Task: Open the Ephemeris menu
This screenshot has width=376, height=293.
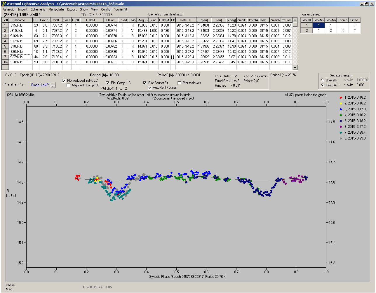Action: click(x=38, y=9)
